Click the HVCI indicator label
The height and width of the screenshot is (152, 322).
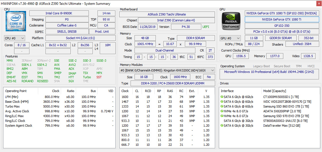pos(311,66)
